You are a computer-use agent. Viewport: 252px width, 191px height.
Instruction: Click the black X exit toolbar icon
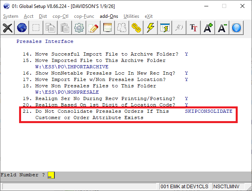(8, 28)
